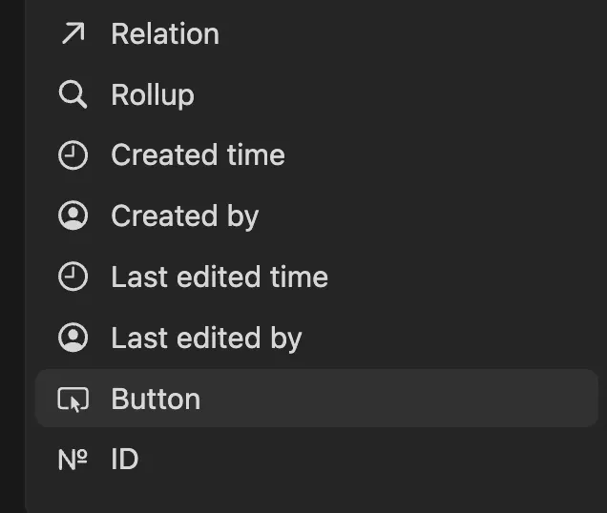Click the person icon beside Created by
The height and width of the screenshot is (513, 607).
click(73, 216)
